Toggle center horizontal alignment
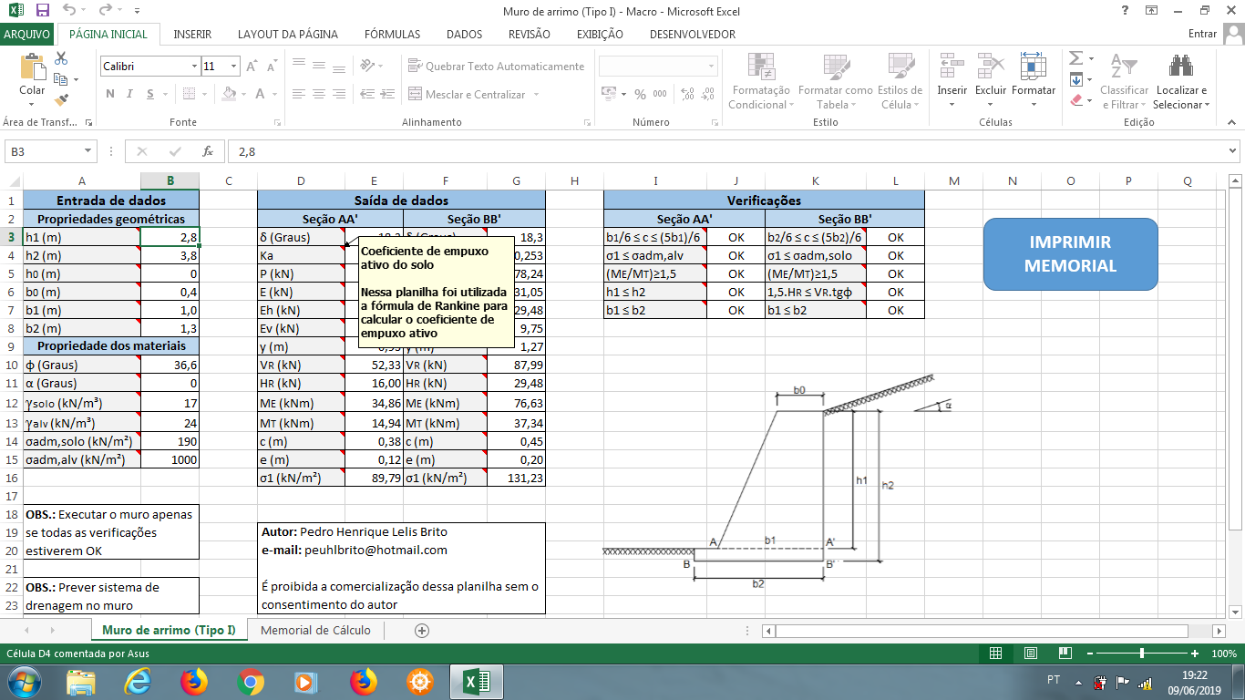The width and height of the screenshot is (1245, 700). (x=319, y=94)
